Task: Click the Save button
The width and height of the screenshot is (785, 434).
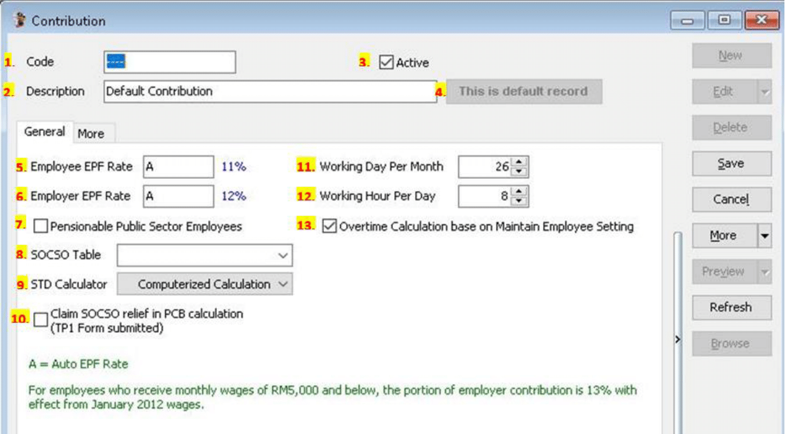Action: (x=731, y=164)
